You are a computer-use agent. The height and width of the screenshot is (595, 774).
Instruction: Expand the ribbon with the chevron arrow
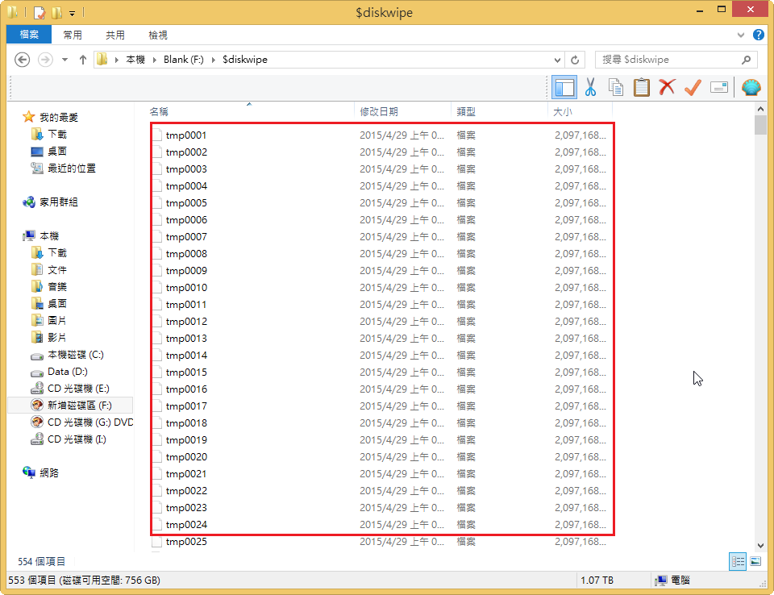coord(742,35)
